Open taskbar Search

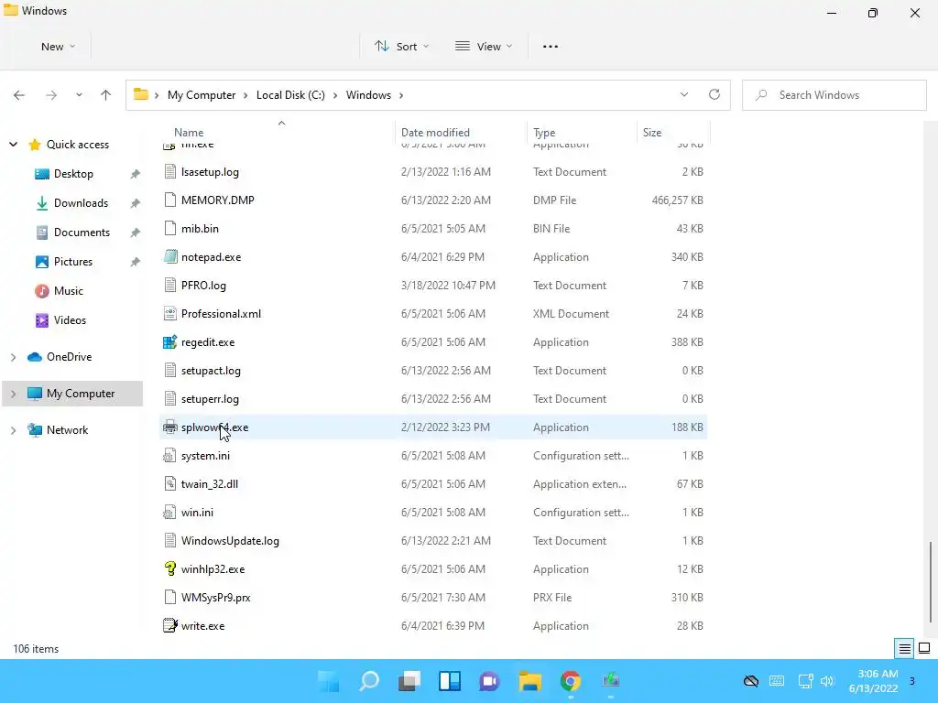tap(369, 681)
